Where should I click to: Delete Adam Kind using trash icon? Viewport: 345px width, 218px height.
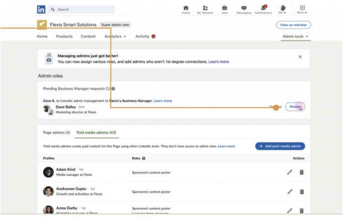pos(302,172)
